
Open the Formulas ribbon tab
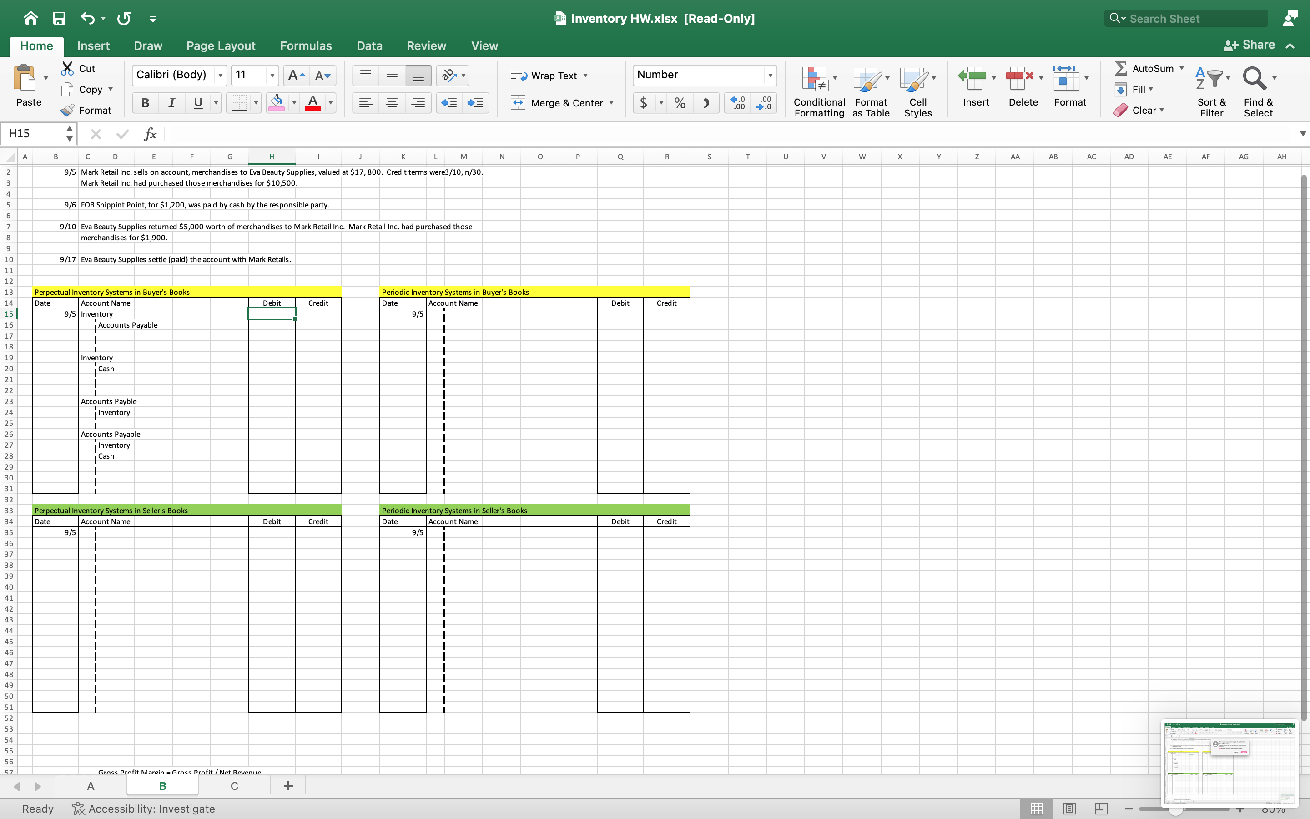306,46
